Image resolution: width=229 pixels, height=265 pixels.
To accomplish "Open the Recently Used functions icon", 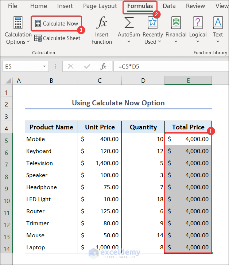I will 152,23.
